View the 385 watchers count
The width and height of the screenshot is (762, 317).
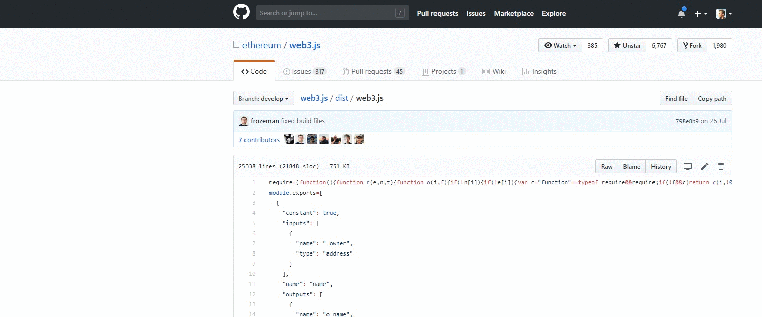pyautogui.click(x=592, y=45)
